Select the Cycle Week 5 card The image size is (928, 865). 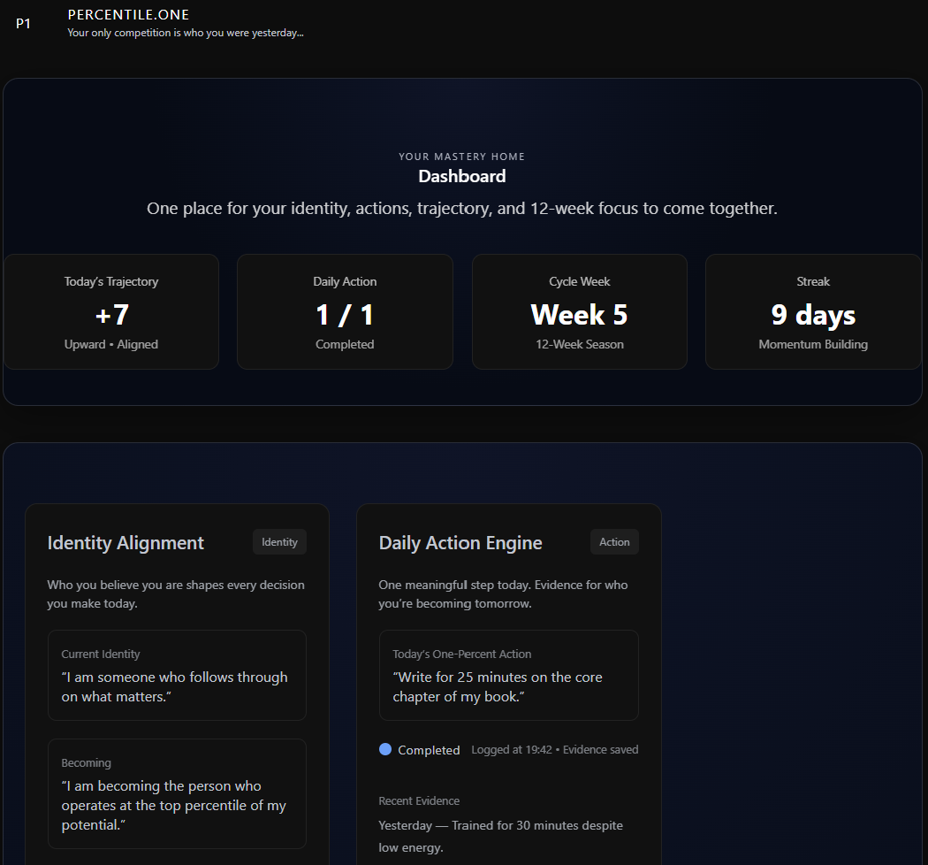pos(579,311)
